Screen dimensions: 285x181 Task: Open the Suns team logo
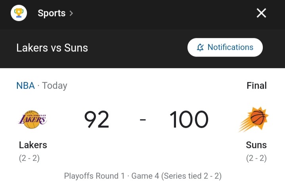[254, 119]
